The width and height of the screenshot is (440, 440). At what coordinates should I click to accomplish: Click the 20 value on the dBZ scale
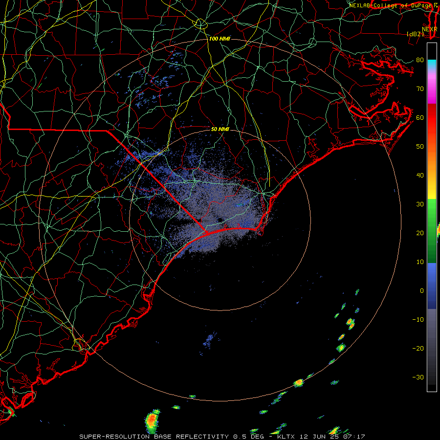[420, 233]
